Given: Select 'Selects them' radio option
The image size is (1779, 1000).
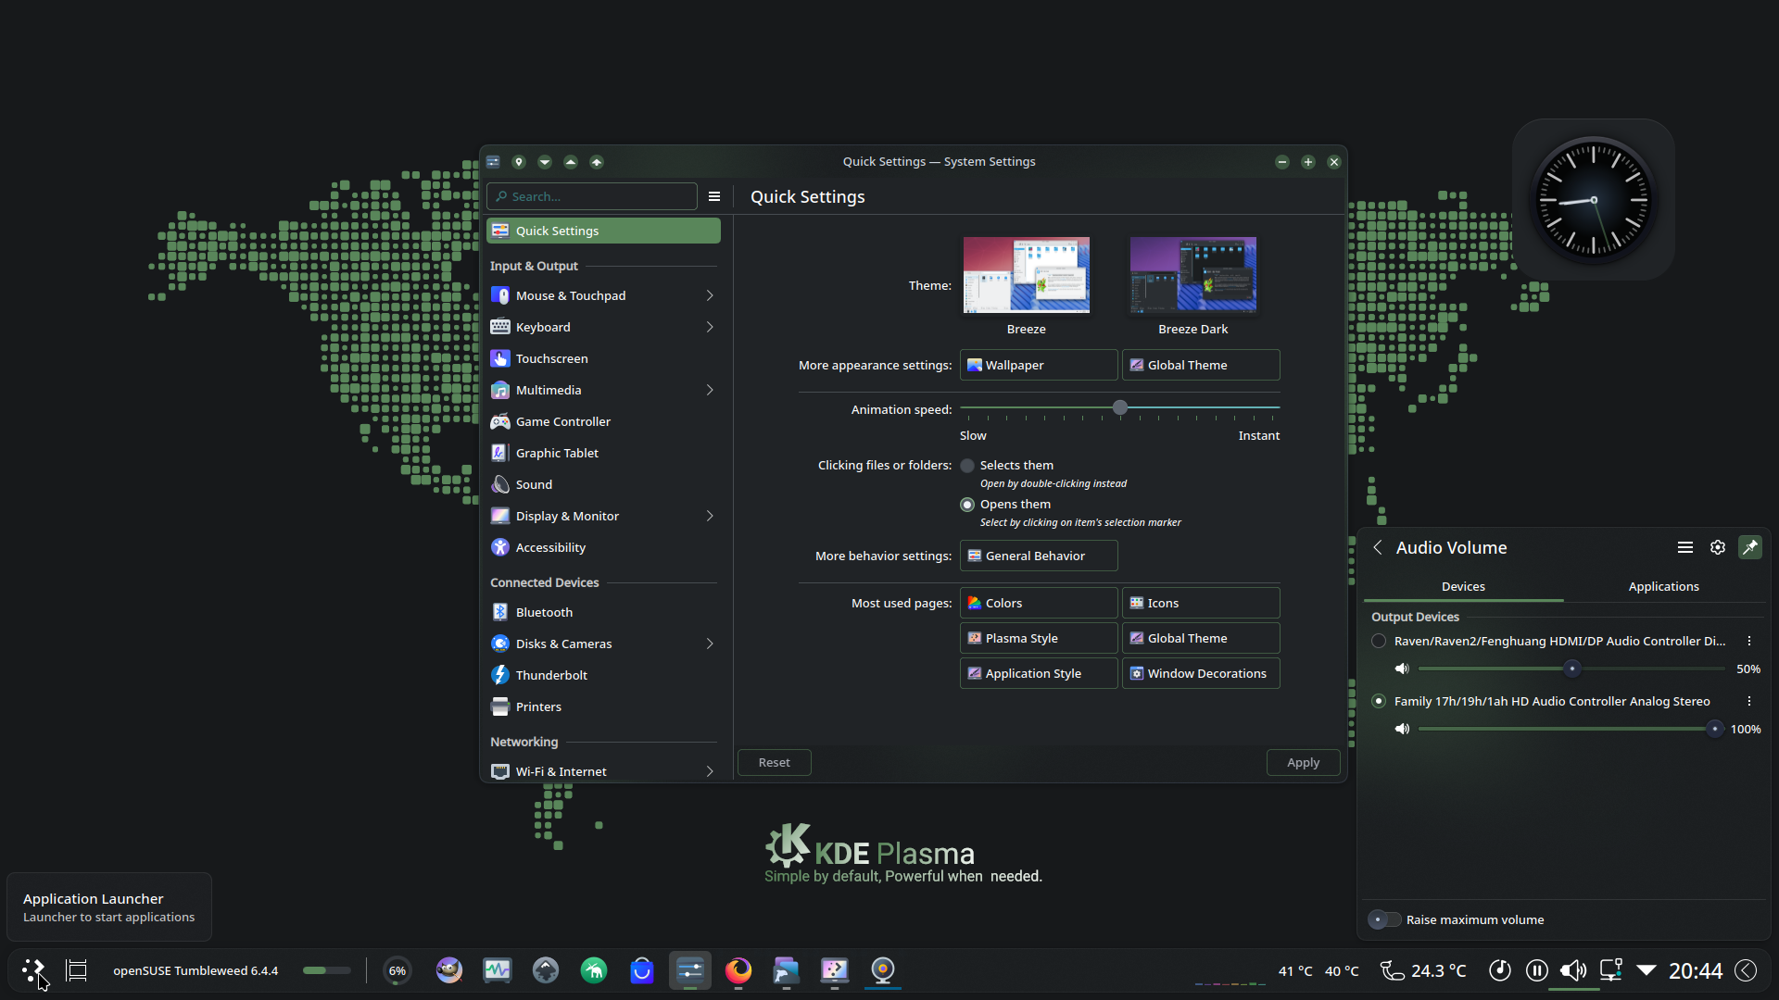Looking at the screenshot, I should 967,466.
